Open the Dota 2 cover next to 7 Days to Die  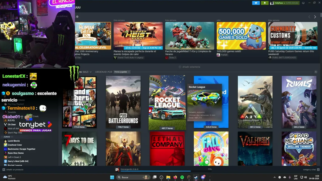[x=123, y=149]
